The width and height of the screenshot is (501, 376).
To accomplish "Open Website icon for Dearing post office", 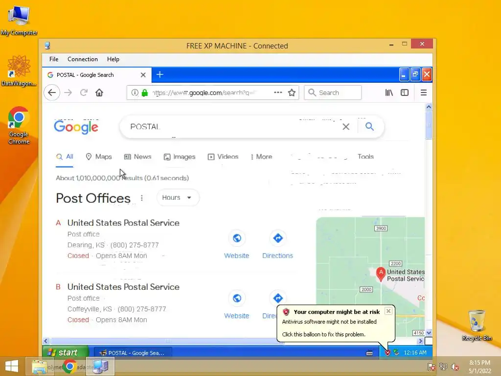I will (x=237, y=238).
